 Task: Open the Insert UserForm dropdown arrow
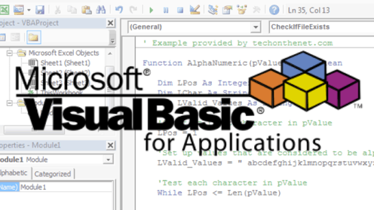pyautogui.click(x=29, y=10)
